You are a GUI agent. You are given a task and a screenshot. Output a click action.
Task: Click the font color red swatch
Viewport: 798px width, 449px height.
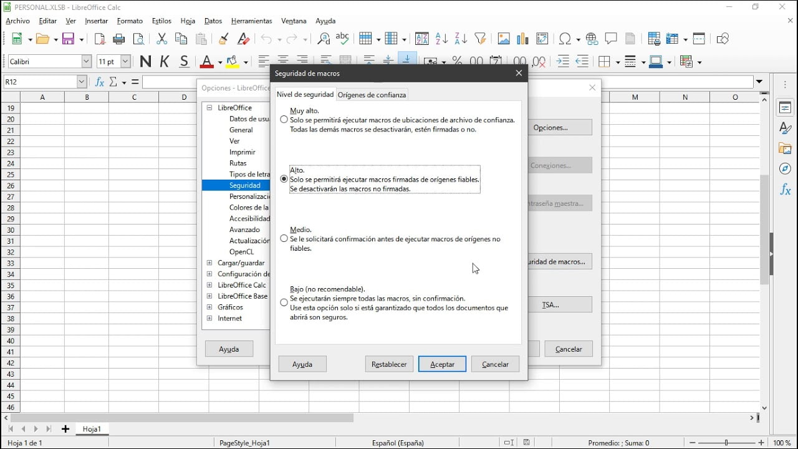point(206,62)
